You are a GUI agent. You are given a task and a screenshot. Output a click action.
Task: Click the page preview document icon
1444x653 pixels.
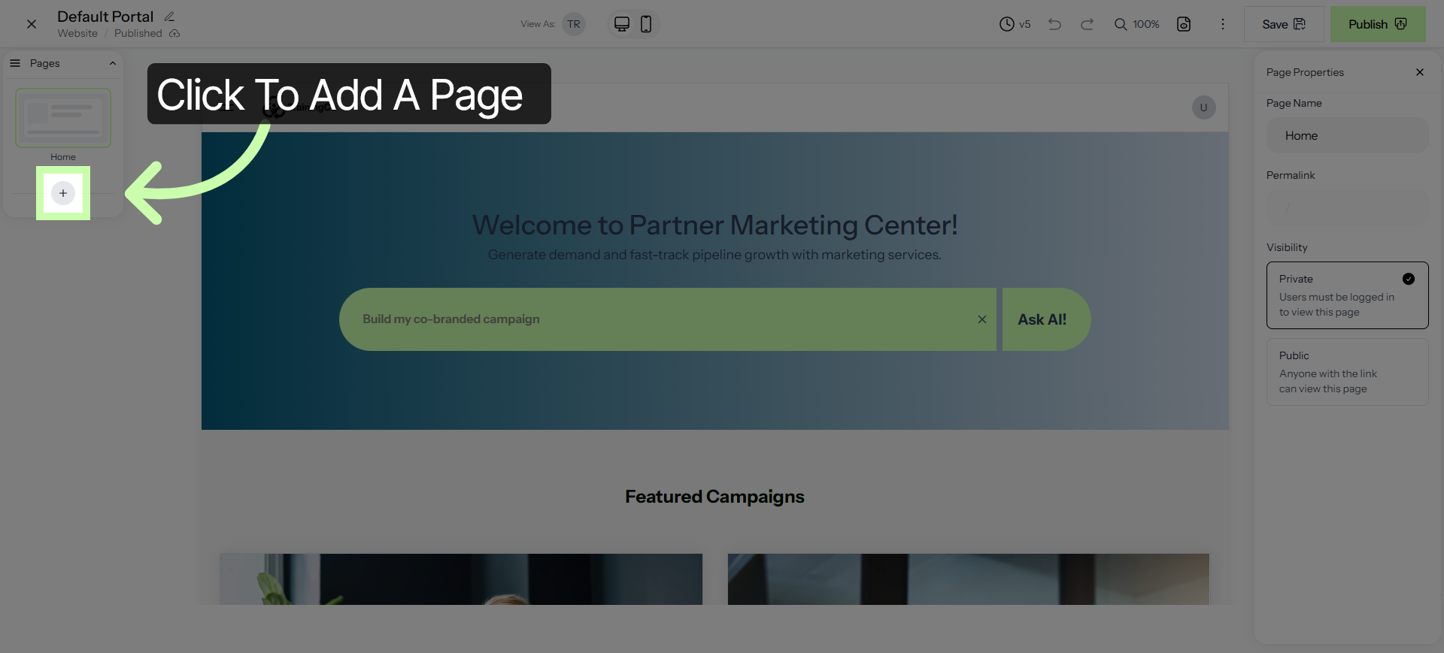pos(1184,24)
